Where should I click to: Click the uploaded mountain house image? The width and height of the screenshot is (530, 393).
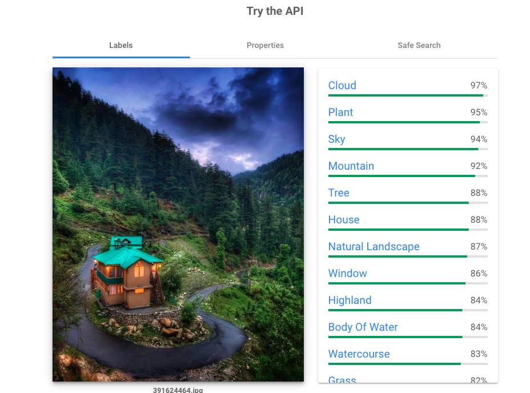click(178, 224)
